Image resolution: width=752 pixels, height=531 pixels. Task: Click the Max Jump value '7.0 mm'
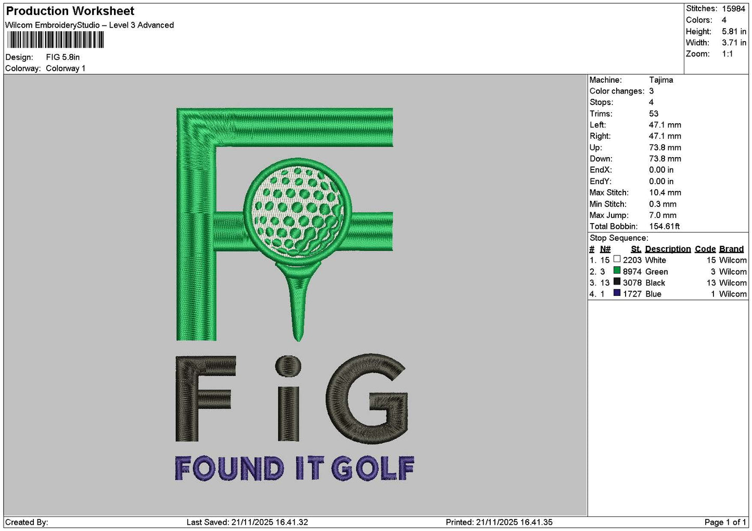pyautogui.click(x=662, y=215)
